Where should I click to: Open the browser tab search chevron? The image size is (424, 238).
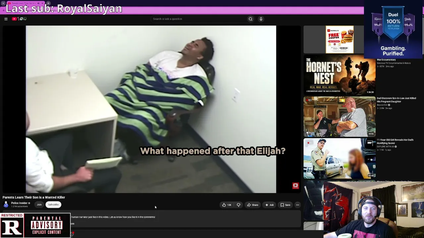click(x=3, y=3)
